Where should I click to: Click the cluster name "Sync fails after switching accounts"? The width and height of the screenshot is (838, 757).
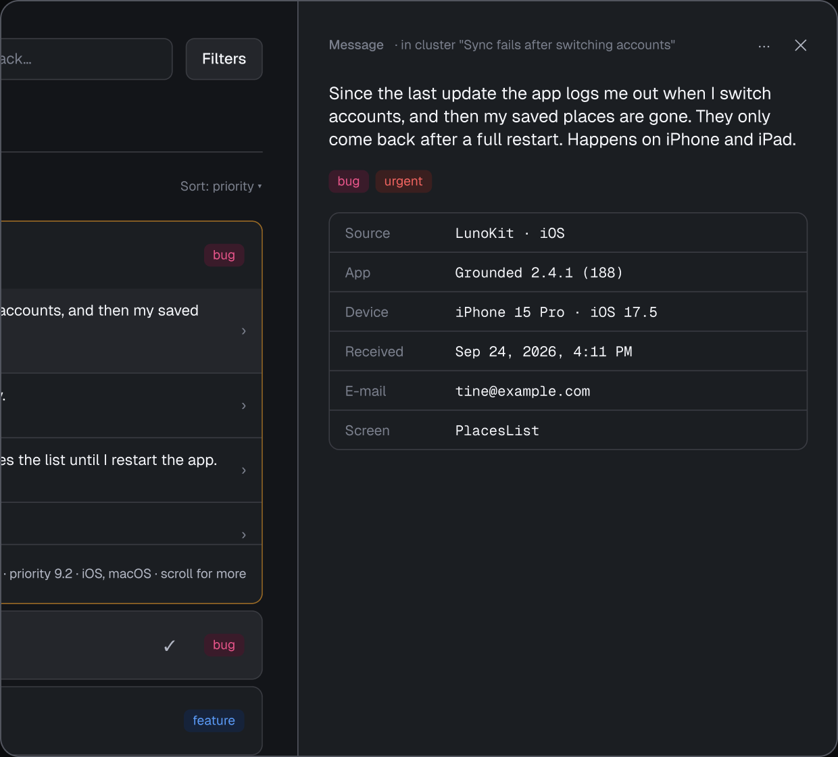[x=567, y=45]
